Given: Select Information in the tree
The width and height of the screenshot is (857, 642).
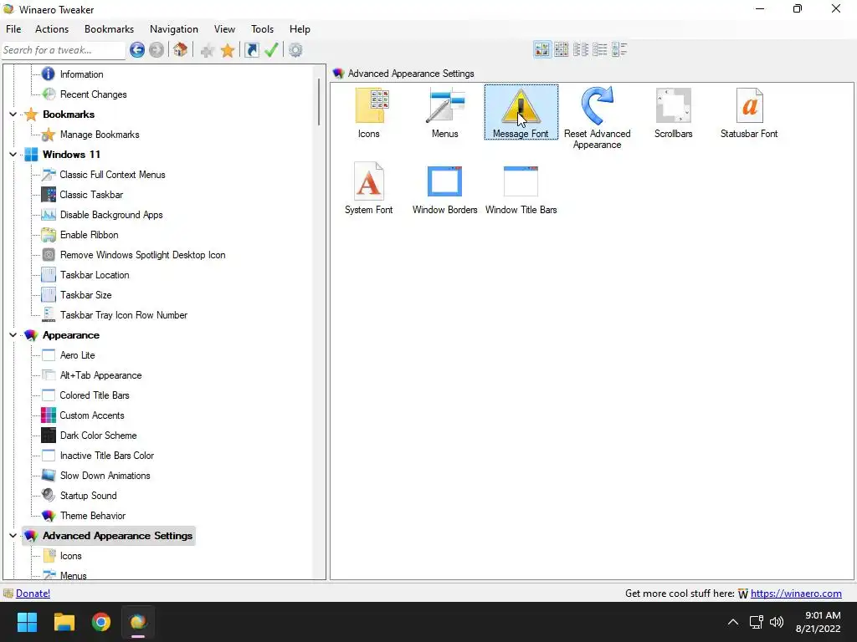Looking at the screenshot, I should pos(81,74).
